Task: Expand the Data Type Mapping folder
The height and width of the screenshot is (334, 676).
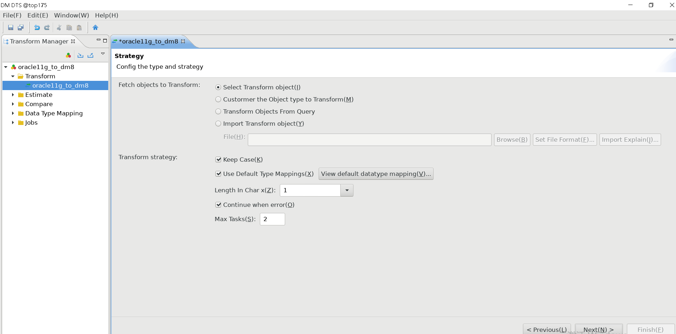Action: pos(13,113)
